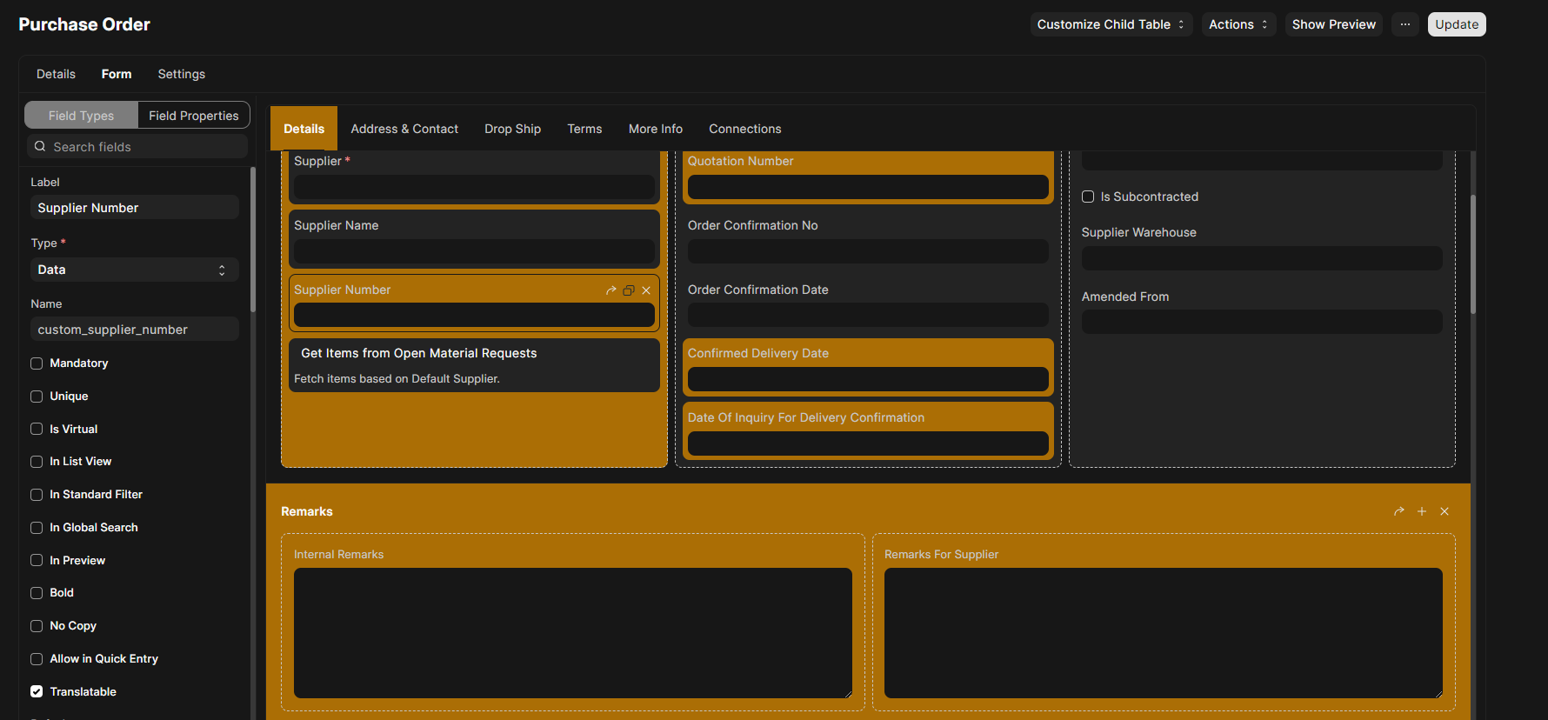Viewport: 1548px width, 720px height.
Task: Click Get Items from Open Material Requests
Action: (x=419, y=353)
